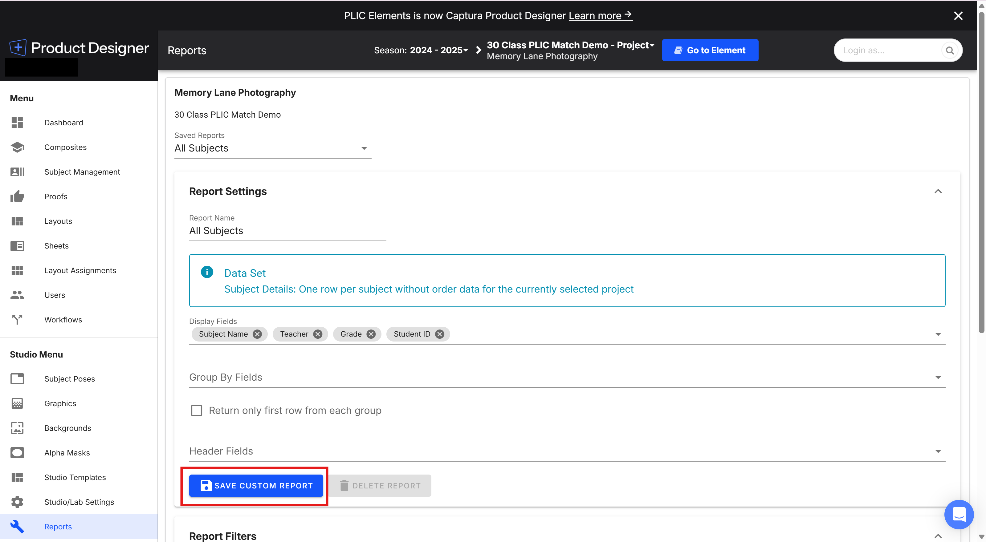
Task: Click the Teacher chip label
Action: pyautogui.click(x=294, y=334)
